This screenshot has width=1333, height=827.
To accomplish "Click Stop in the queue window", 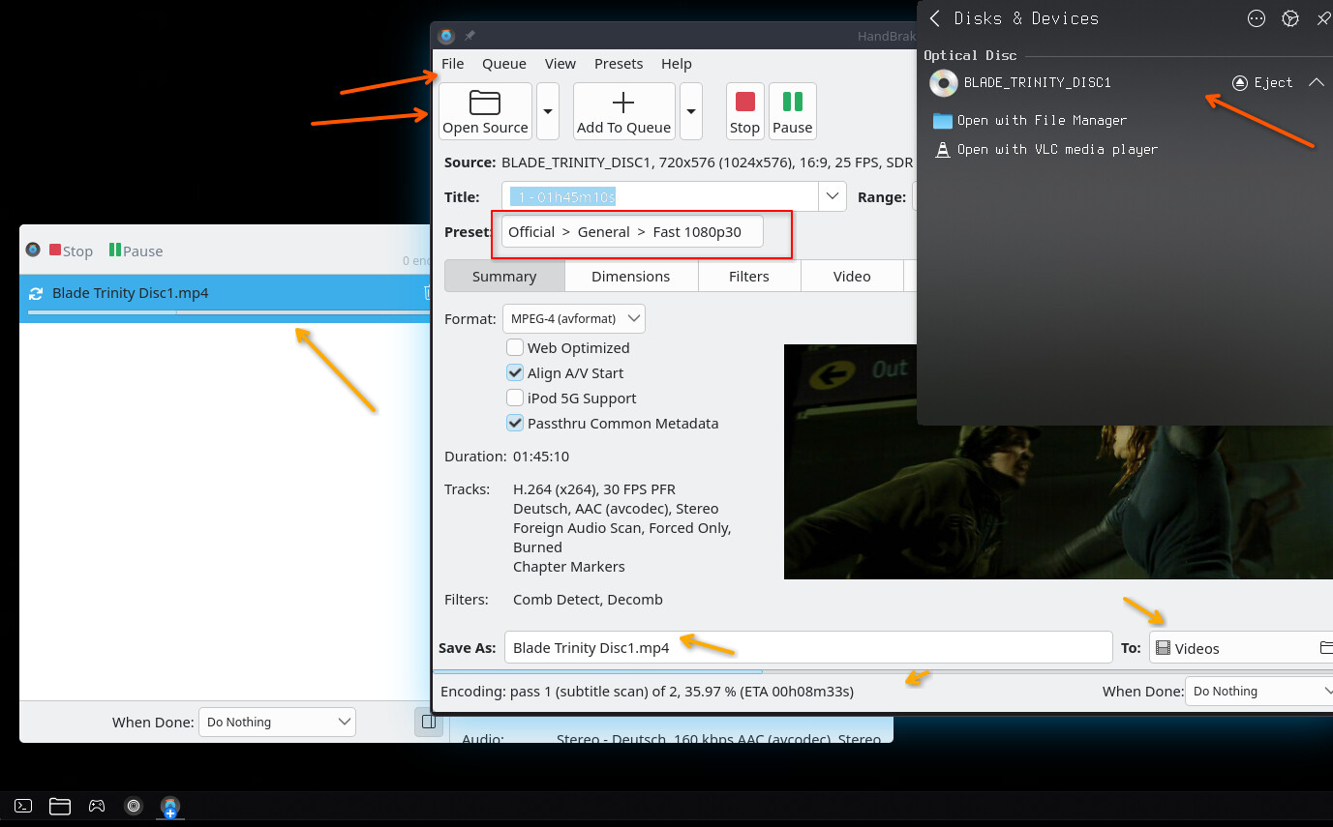I will 71,251.
